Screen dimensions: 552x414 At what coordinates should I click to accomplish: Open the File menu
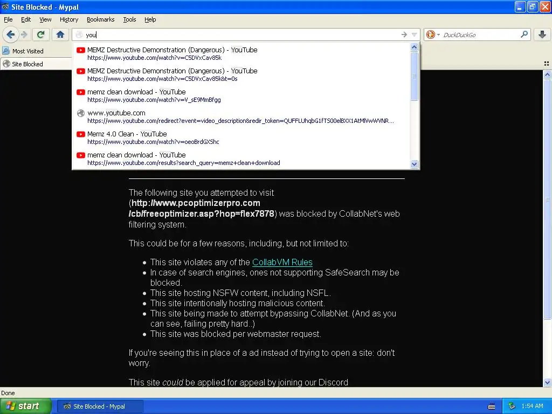point(8,19)
